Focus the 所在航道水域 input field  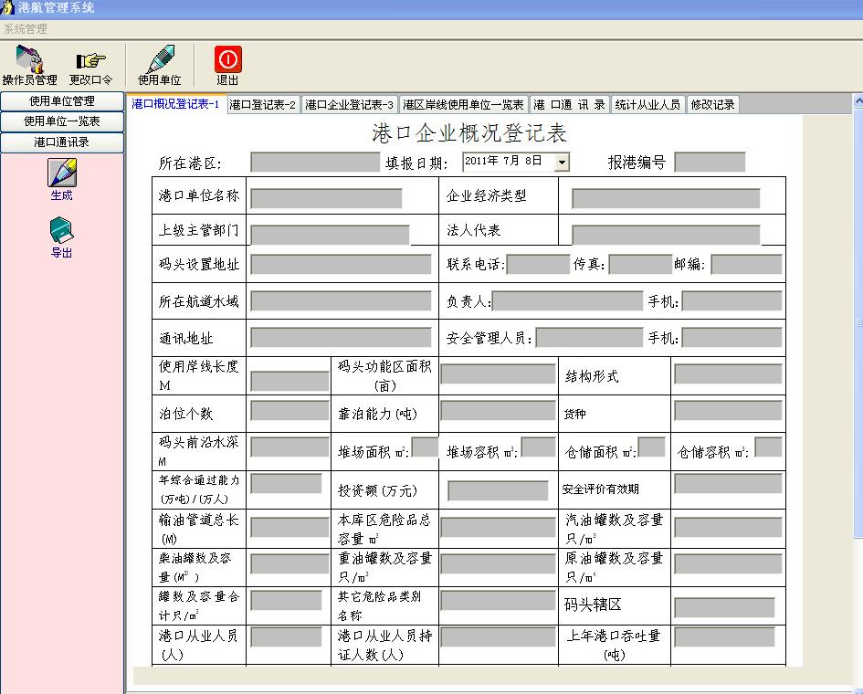click(x=342, y=301)
